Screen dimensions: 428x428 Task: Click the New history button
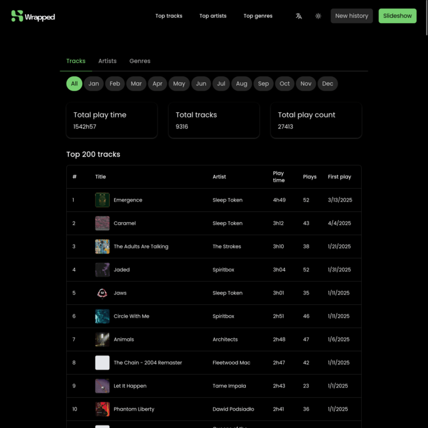pyautogui.click(x=352, y=16)
